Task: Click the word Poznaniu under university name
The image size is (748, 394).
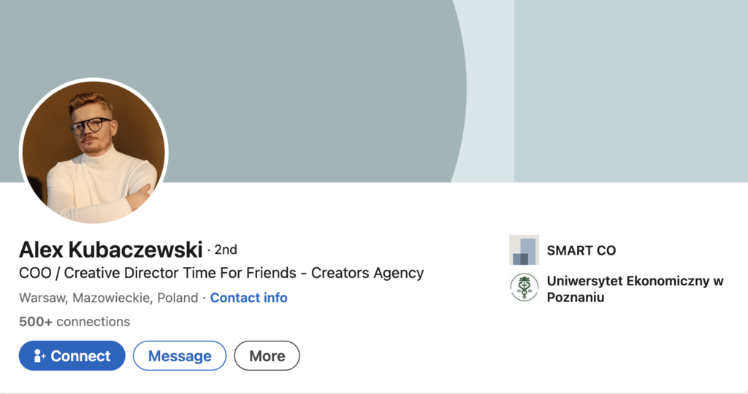Action: [x=576, y=297]
